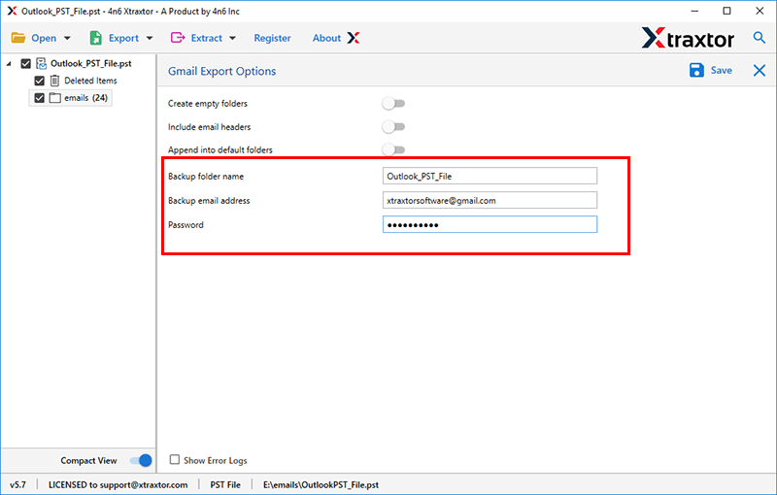Click the search magnifier icon
The image size is (777, 495).
click(x=759, y=37)
